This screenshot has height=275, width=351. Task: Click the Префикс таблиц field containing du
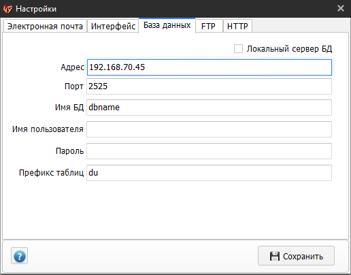209,173
